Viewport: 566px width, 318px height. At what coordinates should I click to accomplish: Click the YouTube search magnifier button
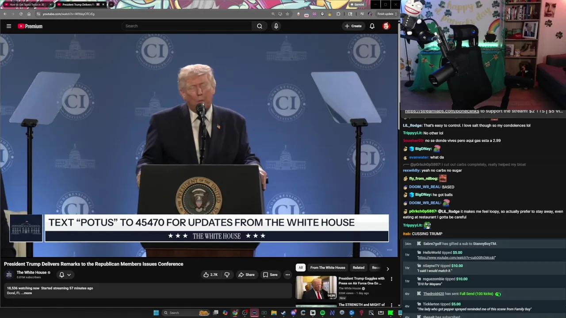tap(260, 26)
